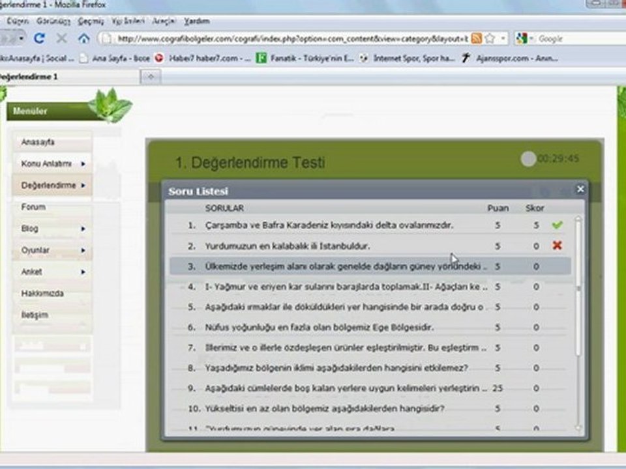The height and width of the screenshot is (469, 626).
Task: Select question 10 about Yükseltisi en az
Action: click(x=370, y=408)
